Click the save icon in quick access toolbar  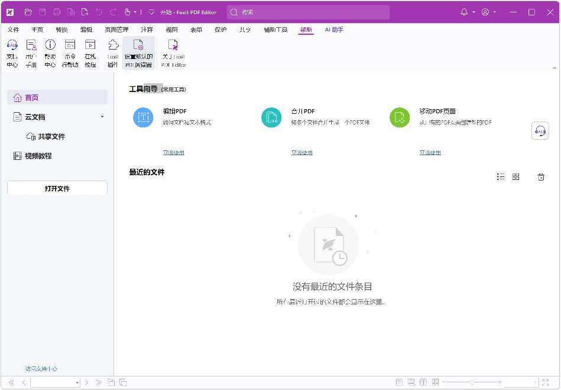(42, 12)
